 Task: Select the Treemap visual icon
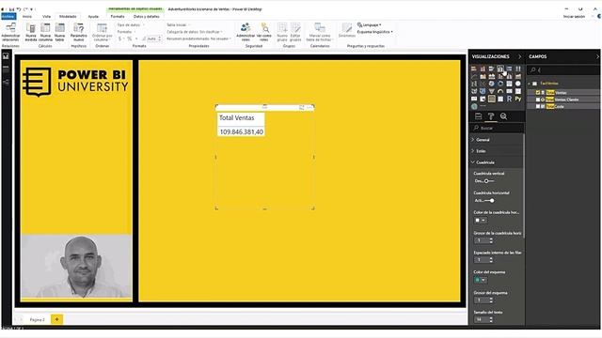[509, 84]
